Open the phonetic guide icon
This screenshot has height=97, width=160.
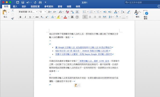click(x=72, y=12)
